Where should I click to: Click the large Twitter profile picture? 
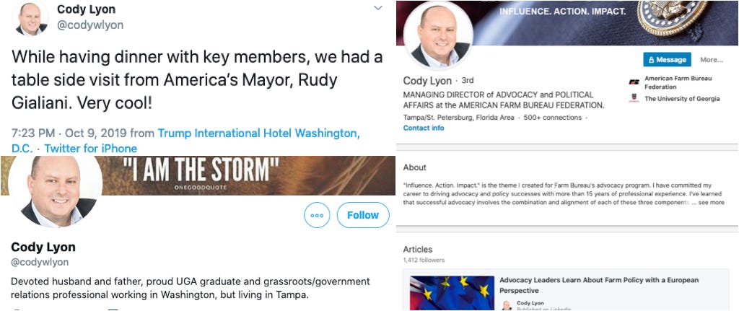[x=56, y=189]
